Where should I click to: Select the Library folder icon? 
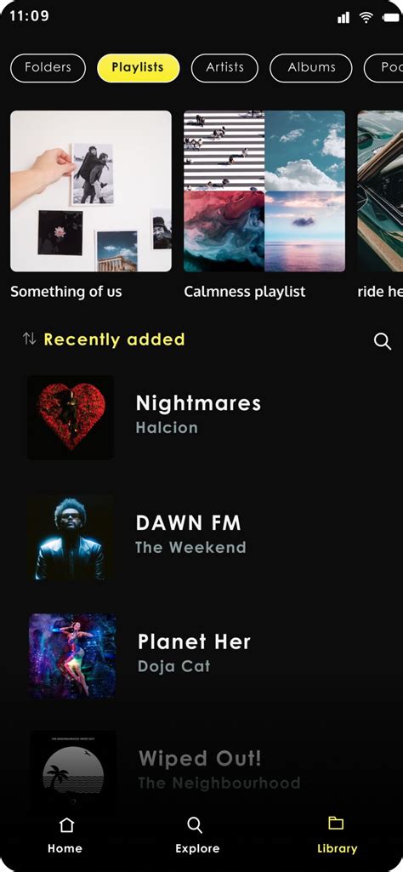point(336,823)
